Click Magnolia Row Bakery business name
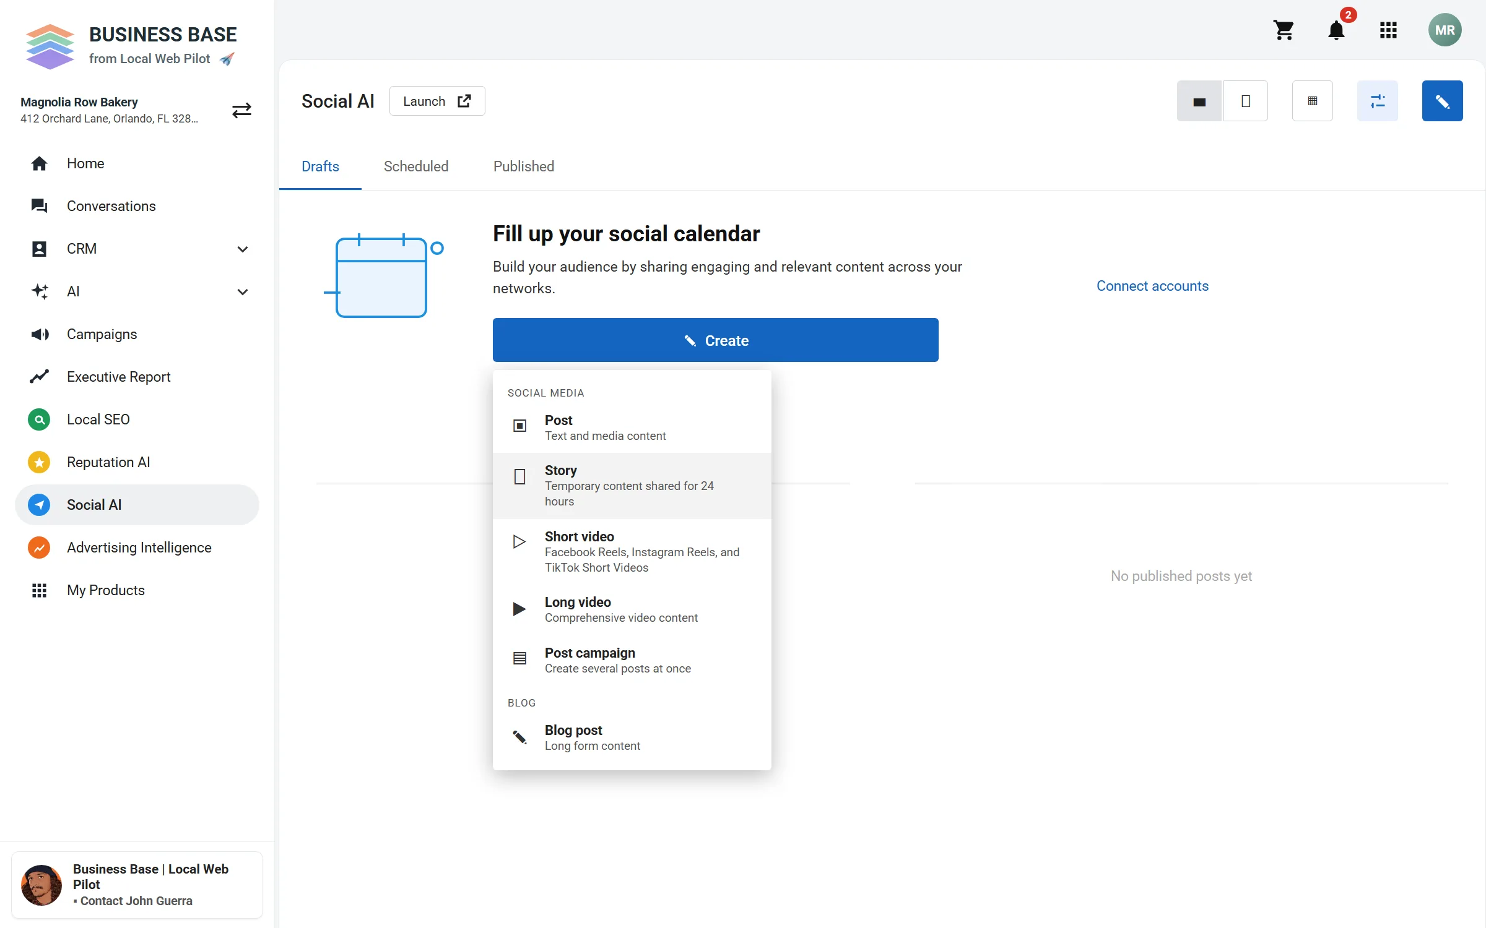The width and height of the screenshot is (1486, 928). [79, 102]
